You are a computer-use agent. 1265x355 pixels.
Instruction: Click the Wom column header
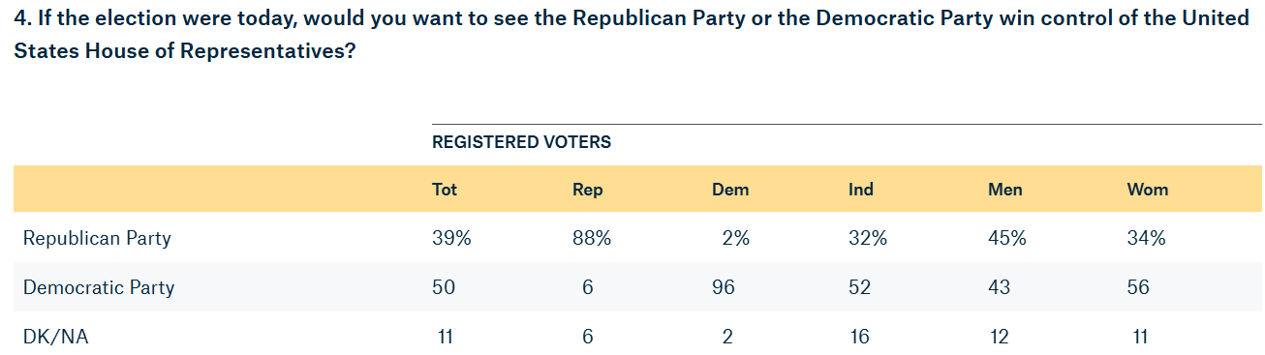tap(1148, 190)
